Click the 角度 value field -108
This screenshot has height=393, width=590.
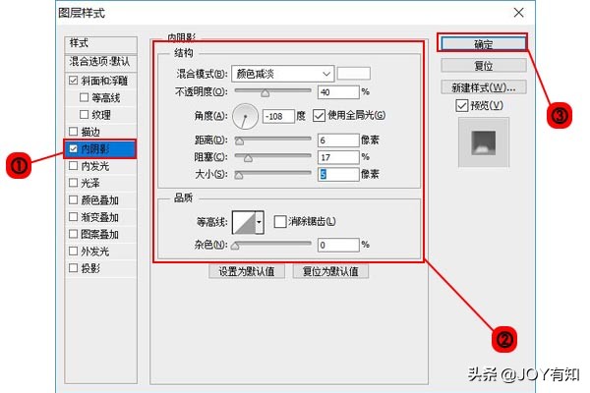[278, 116]
